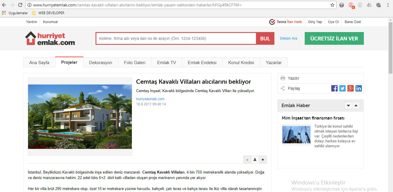393x192 pixels.
Task: Open the Google Drive extension icon
Action: point(369,5)
